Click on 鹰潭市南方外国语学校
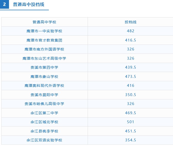173x146 pixels. [44, 49]
